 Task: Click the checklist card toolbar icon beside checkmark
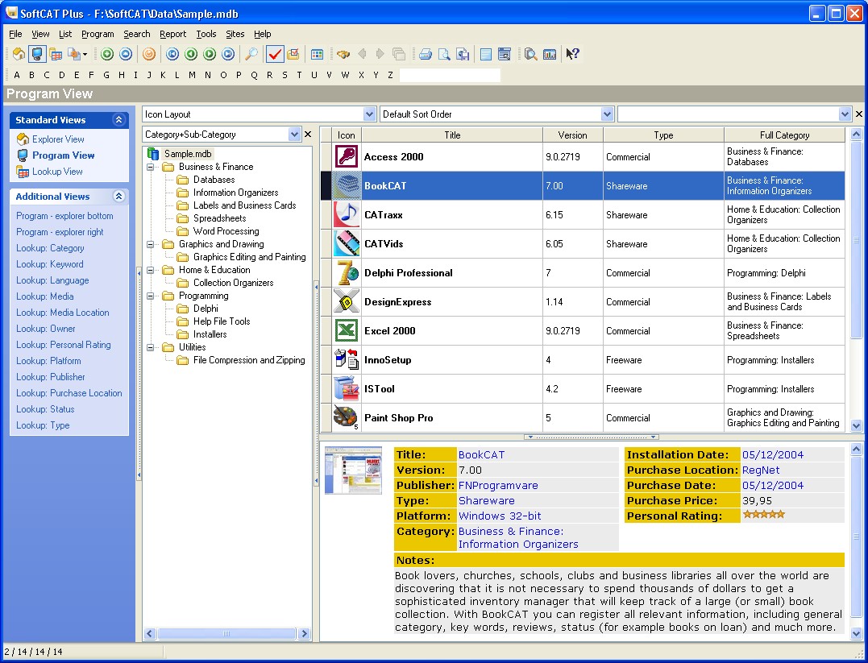(x=293, y=54)
